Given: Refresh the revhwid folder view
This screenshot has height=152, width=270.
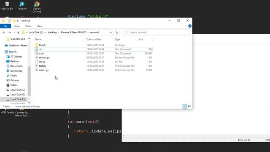Looking at the screenshot, I should click(116, 33).
